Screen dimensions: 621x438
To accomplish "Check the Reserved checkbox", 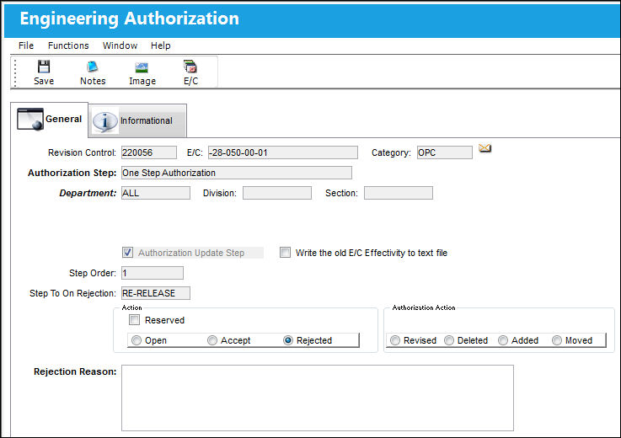I will point(134,319).
